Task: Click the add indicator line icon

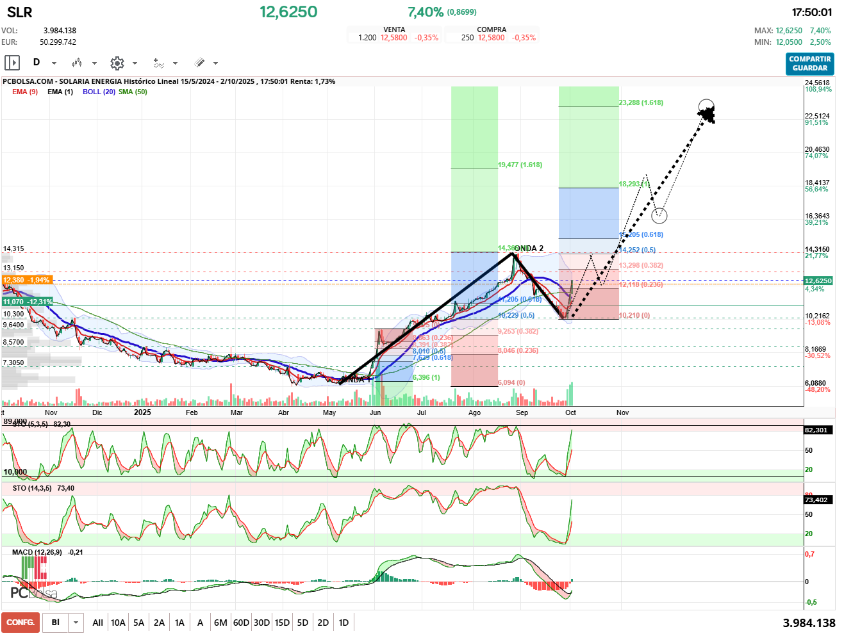Action: coord(158,63)
